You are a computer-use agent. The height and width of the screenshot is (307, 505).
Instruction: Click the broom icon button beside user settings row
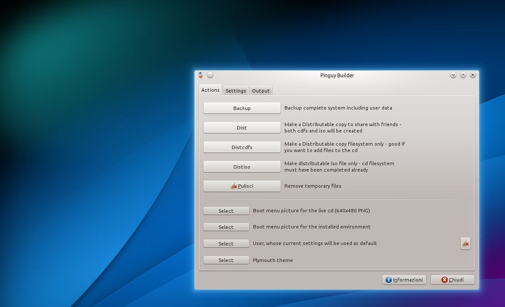[465, 243]
